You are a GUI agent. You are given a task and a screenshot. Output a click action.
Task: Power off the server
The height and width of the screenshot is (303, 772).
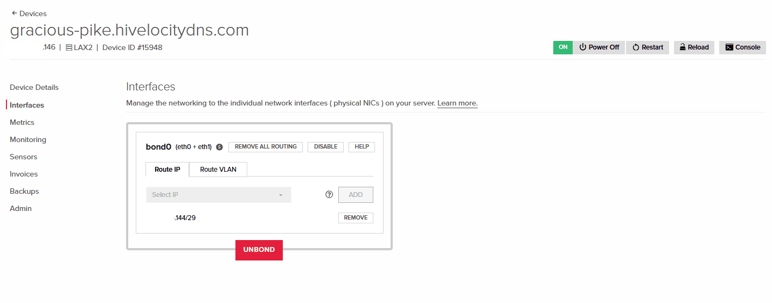click(x=599, y=47)
